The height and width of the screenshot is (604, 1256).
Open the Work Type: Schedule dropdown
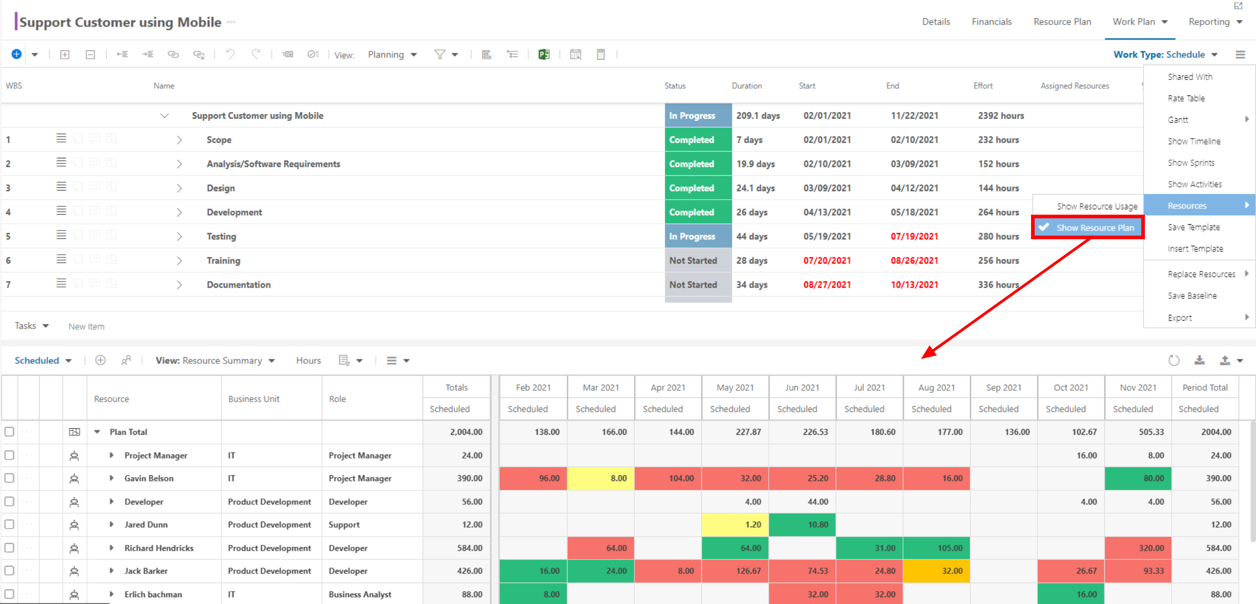(1165, 55)
